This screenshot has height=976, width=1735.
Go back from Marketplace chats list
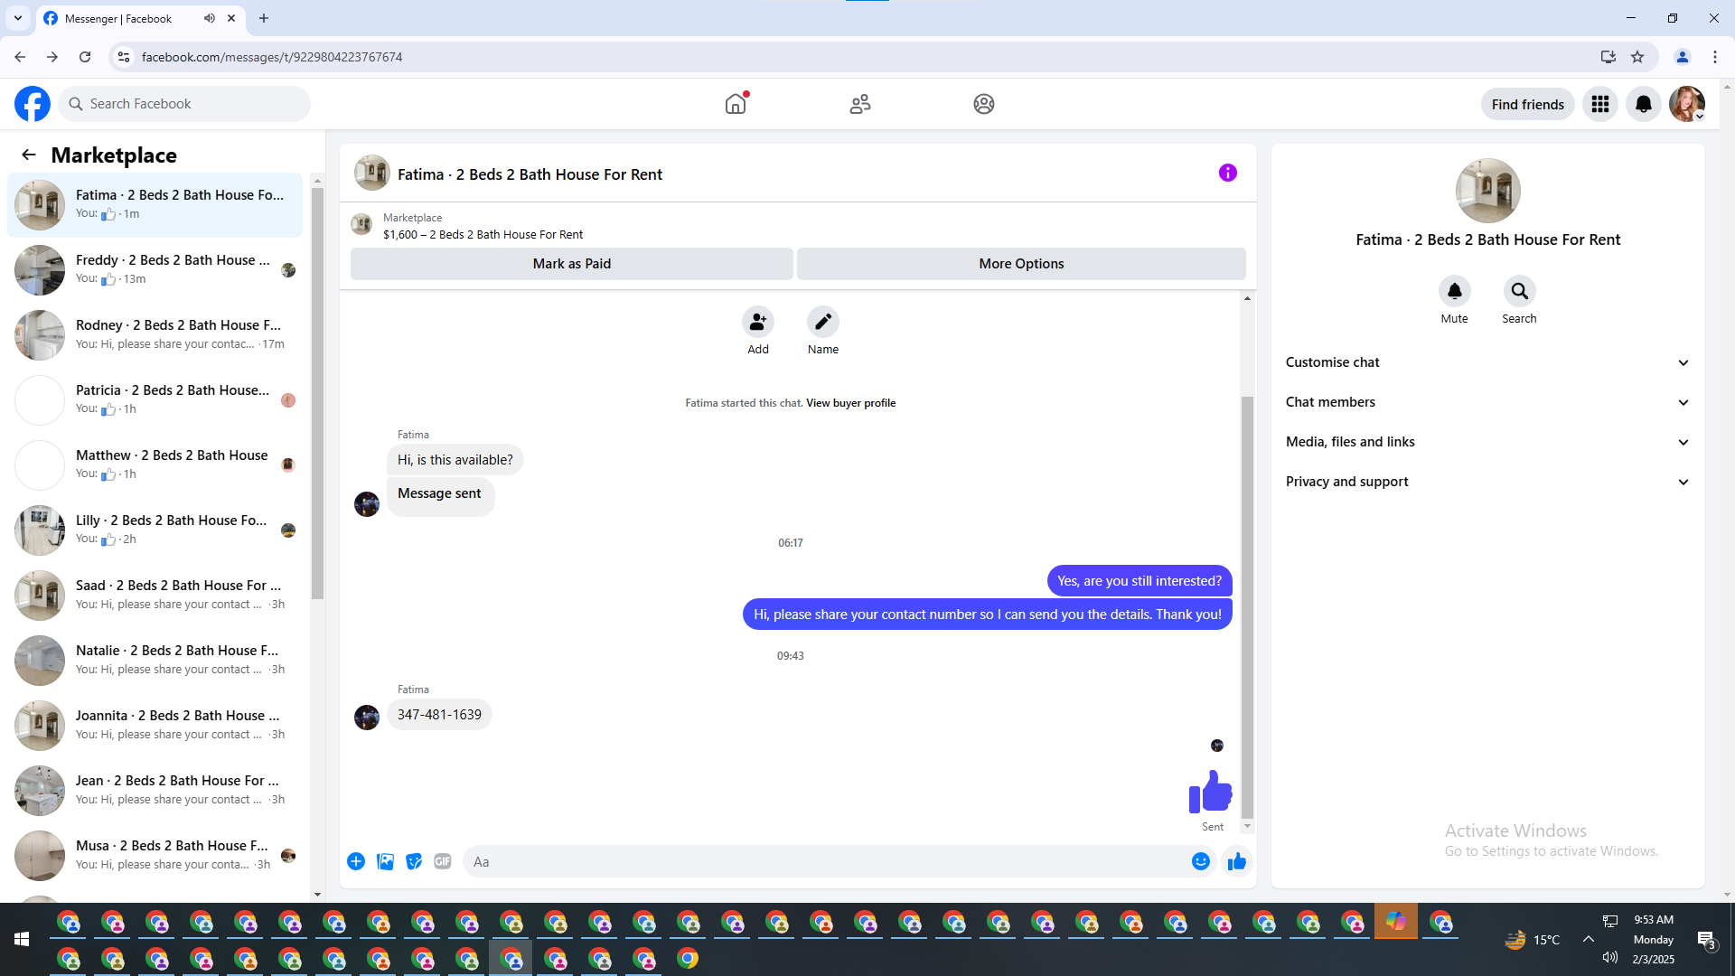[x=29, y=155]
